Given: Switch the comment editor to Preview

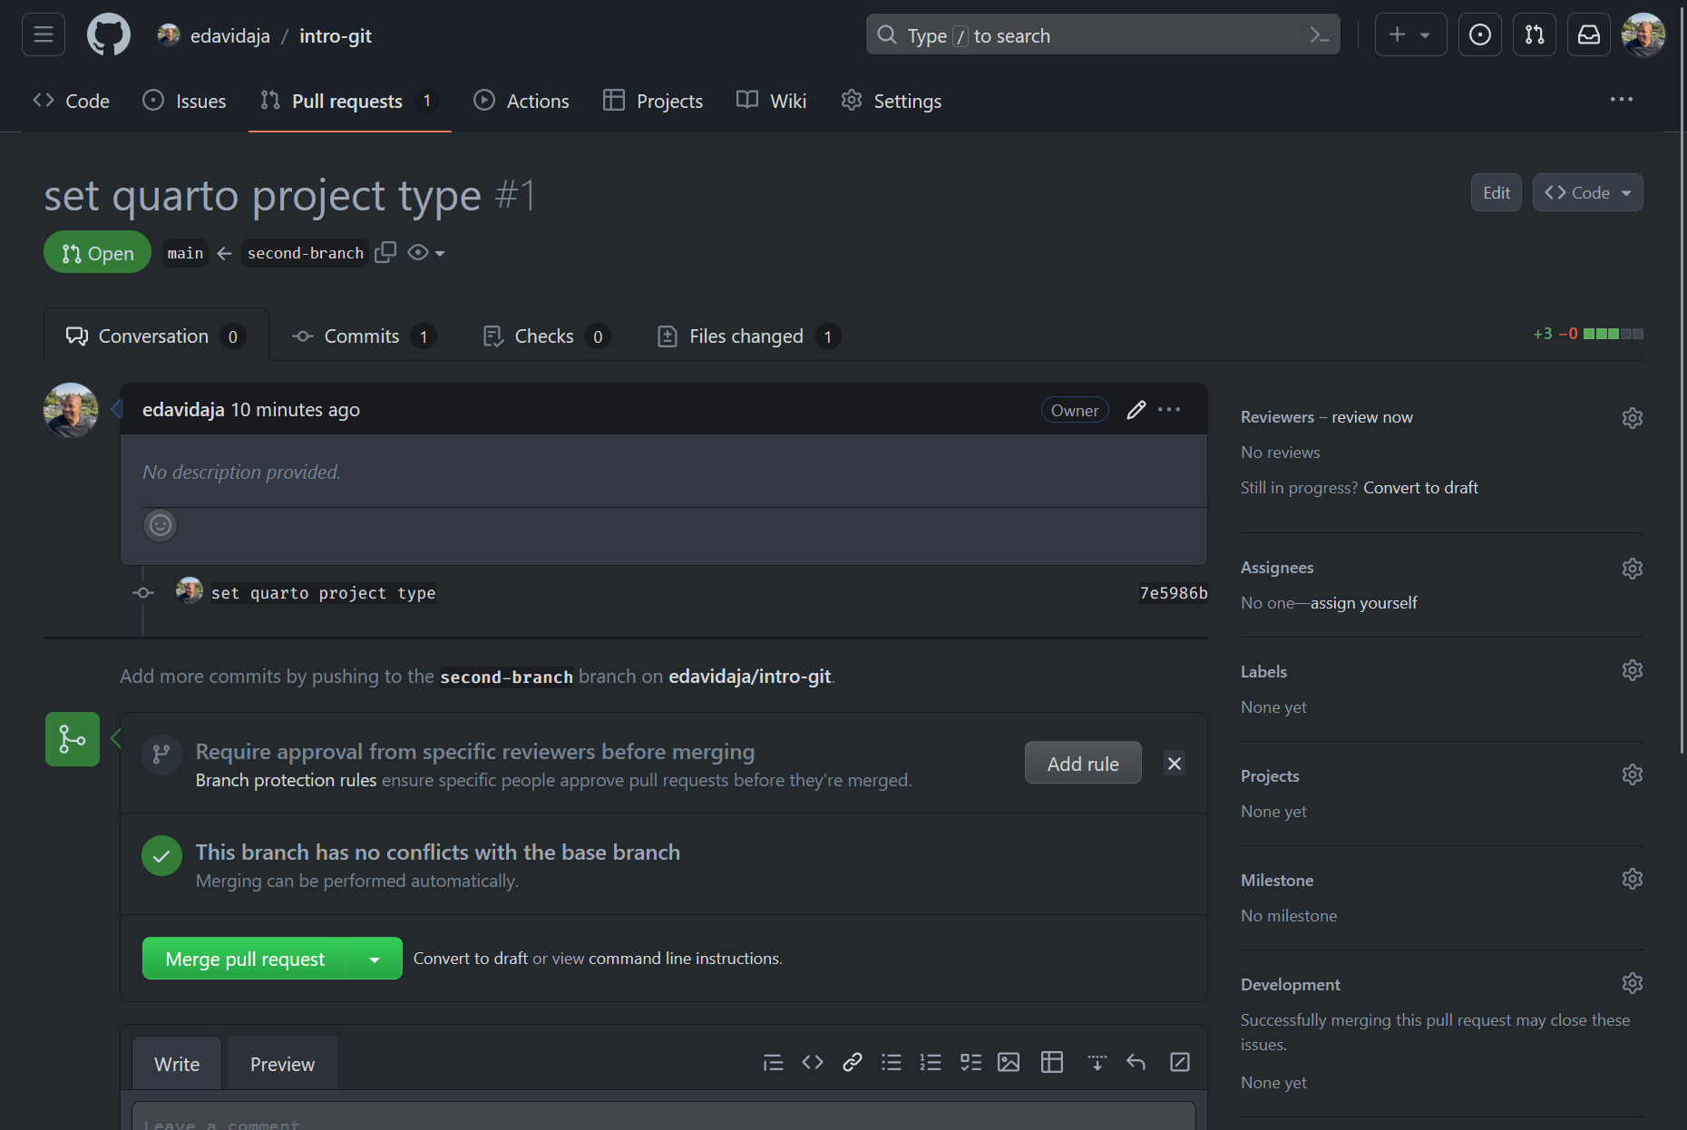Looking at the screenshot, I should pos(282,1064).
